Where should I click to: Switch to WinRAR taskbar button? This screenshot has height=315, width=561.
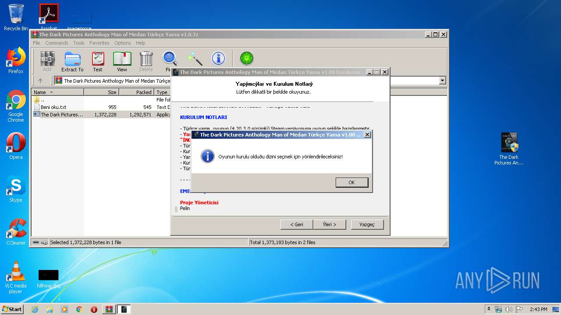pyautogui.click(x=109, y=309)
